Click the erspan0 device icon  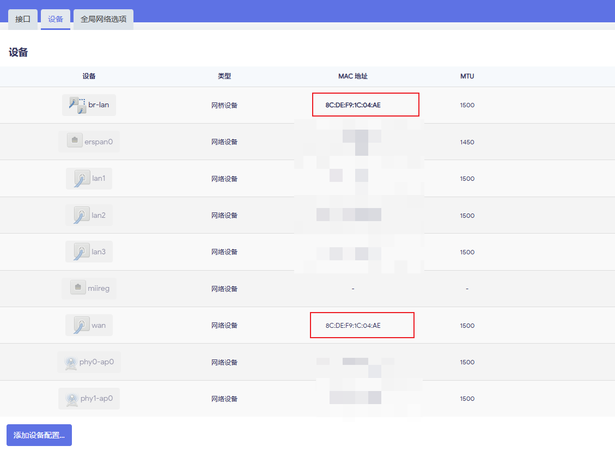click(75, 141)
